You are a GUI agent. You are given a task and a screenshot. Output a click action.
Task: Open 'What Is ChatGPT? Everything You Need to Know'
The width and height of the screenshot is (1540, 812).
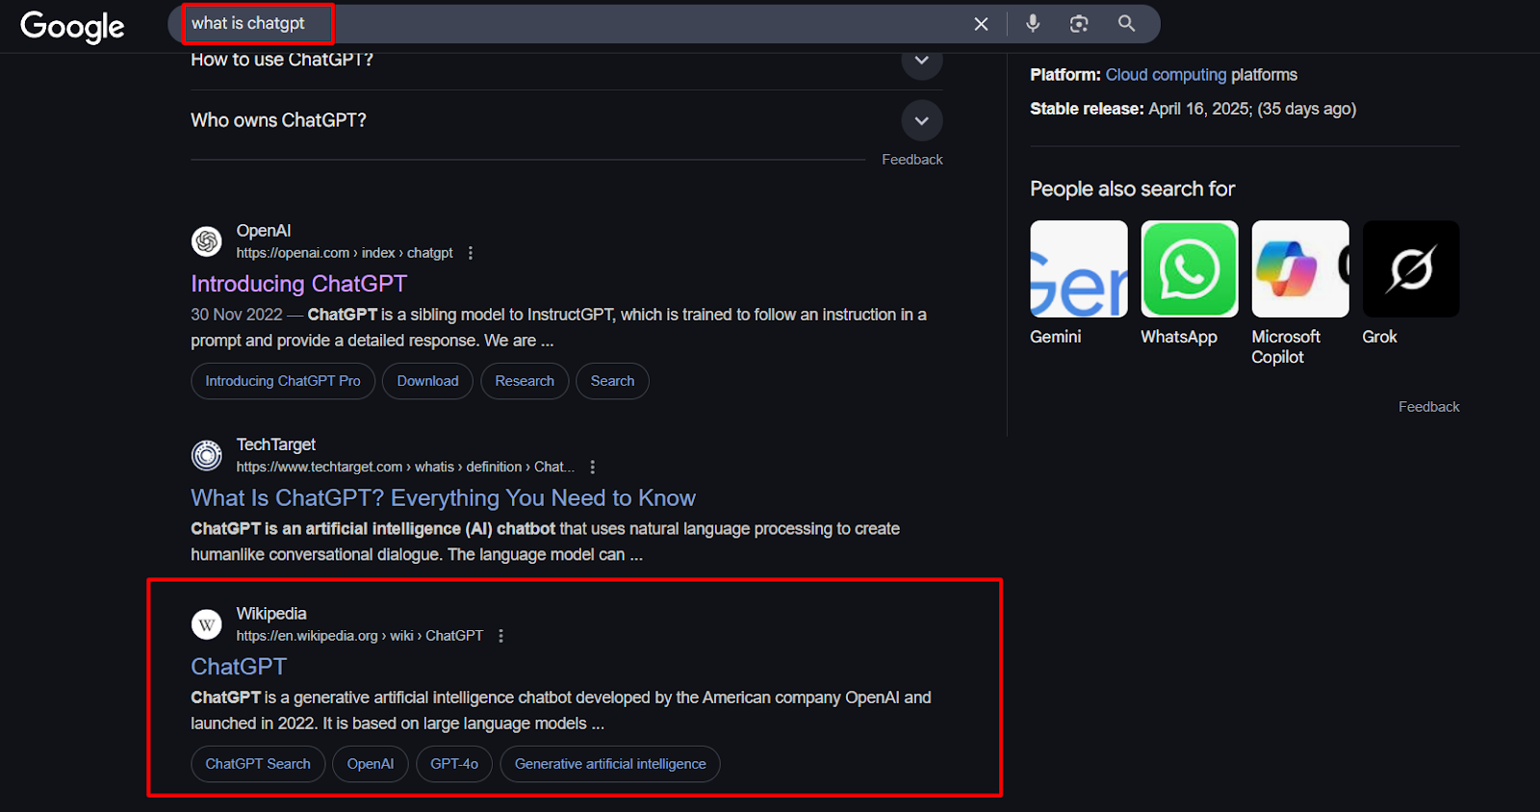[x=443, y=497]
